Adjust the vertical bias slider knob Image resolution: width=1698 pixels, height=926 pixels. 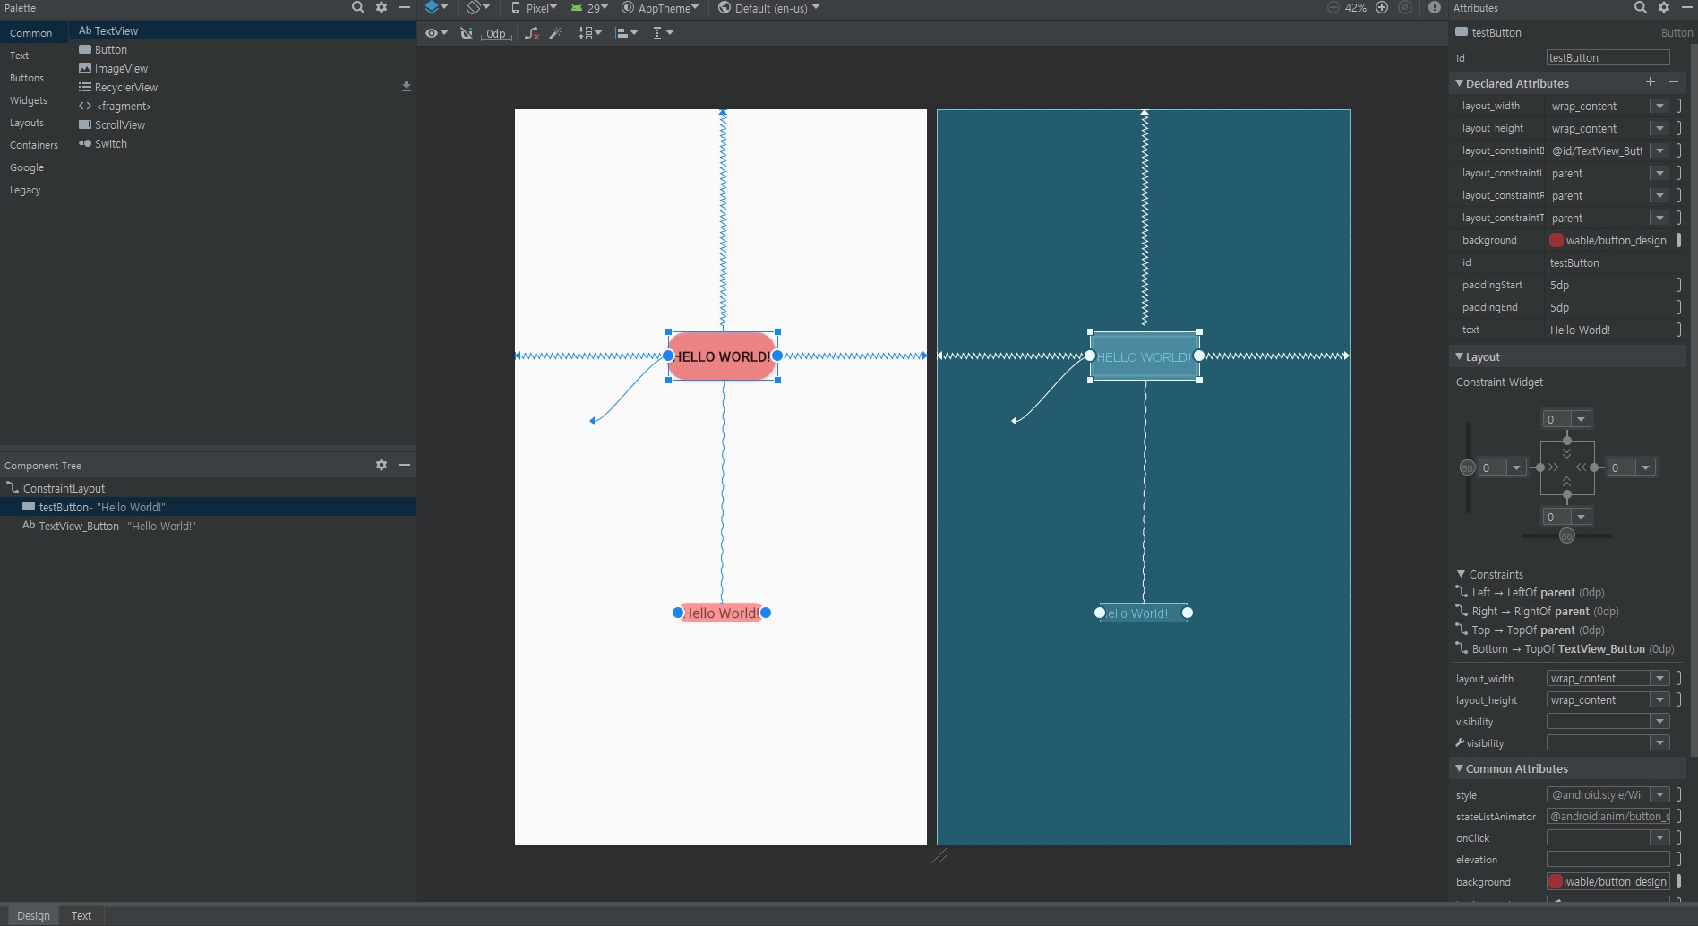coord(1467,467)
